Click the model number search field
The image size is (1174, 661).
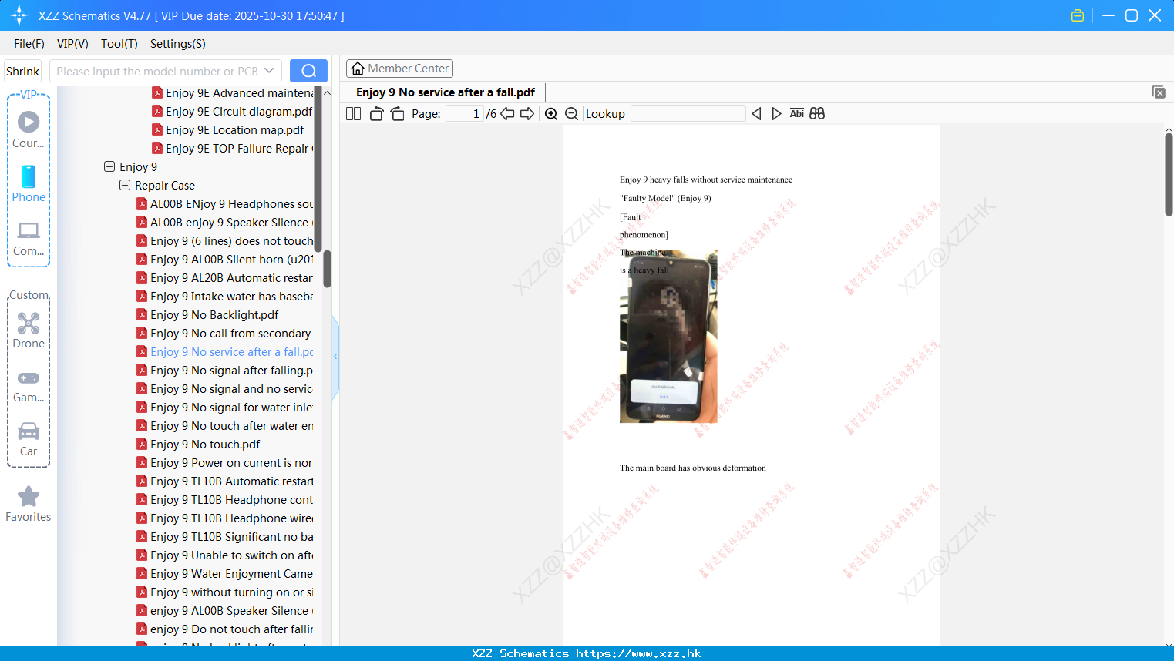(x=157, y=71)
